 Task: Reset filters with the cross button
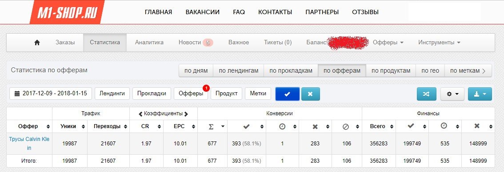[310, 94]
